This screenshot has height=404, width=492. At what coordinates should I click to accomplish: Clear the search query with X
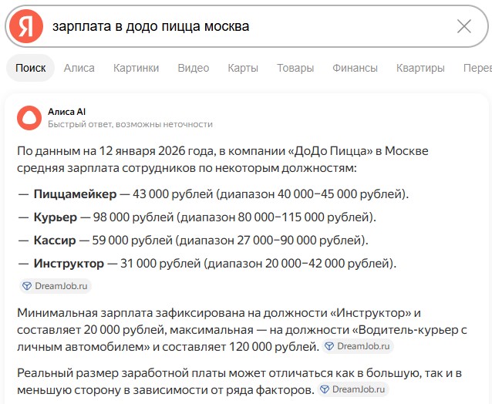tap(463, 26)
